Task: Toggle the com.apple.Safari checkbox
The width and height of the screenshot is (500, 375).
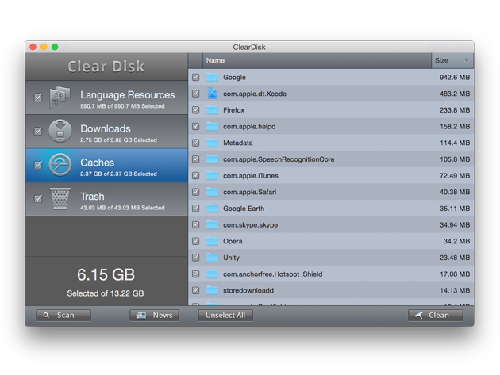Action: 196,192
